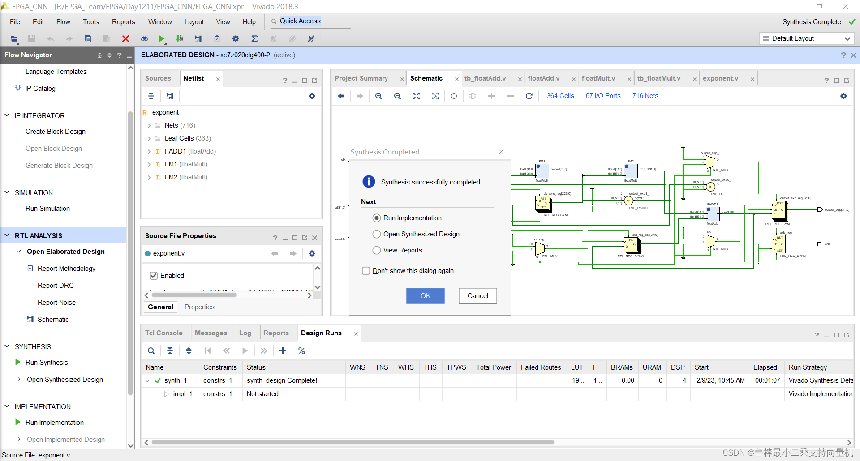Collapse all rows in Design Runs toolbar

170,351
